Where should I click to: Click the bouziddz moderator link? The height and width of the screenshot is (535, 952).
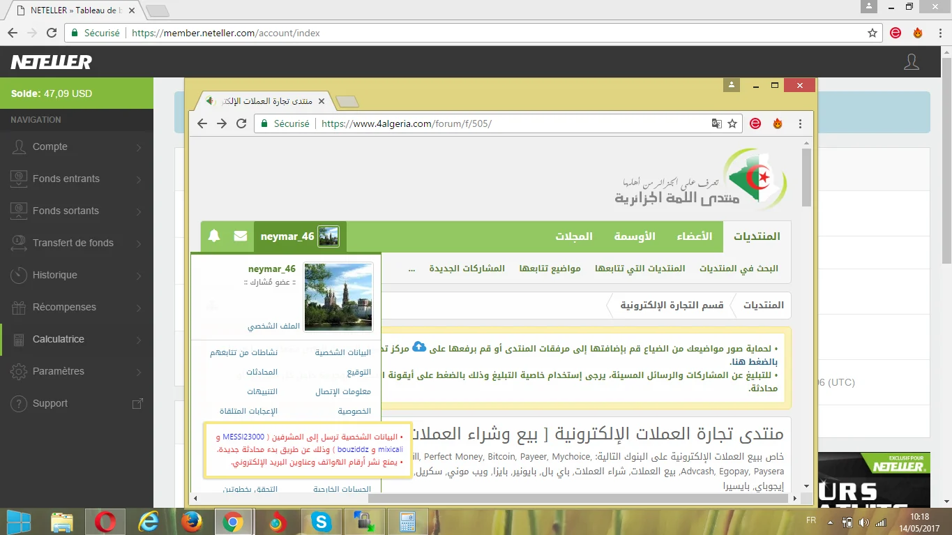point(354,449)
